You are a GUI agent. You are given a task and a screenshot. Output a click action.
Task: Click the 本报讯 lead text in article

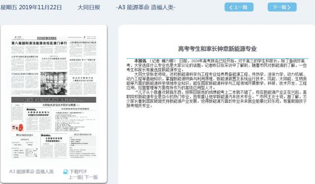pos(140,61)
